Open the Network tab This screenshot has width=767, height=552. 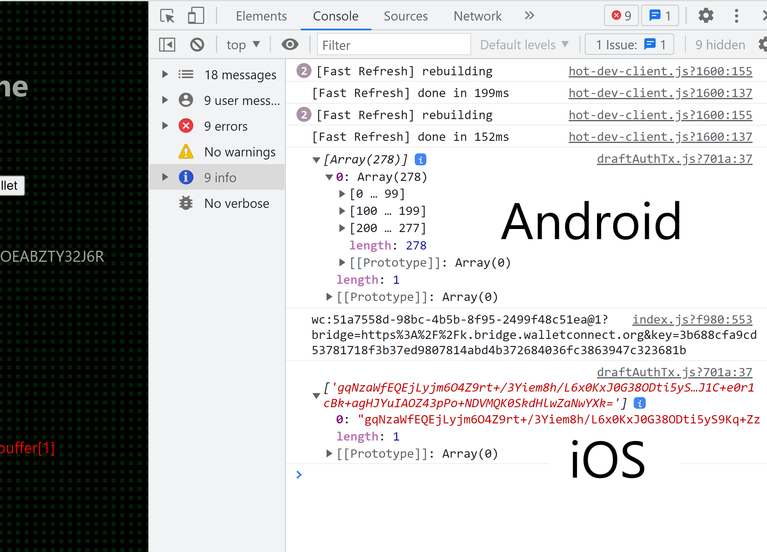coord(478,16)
